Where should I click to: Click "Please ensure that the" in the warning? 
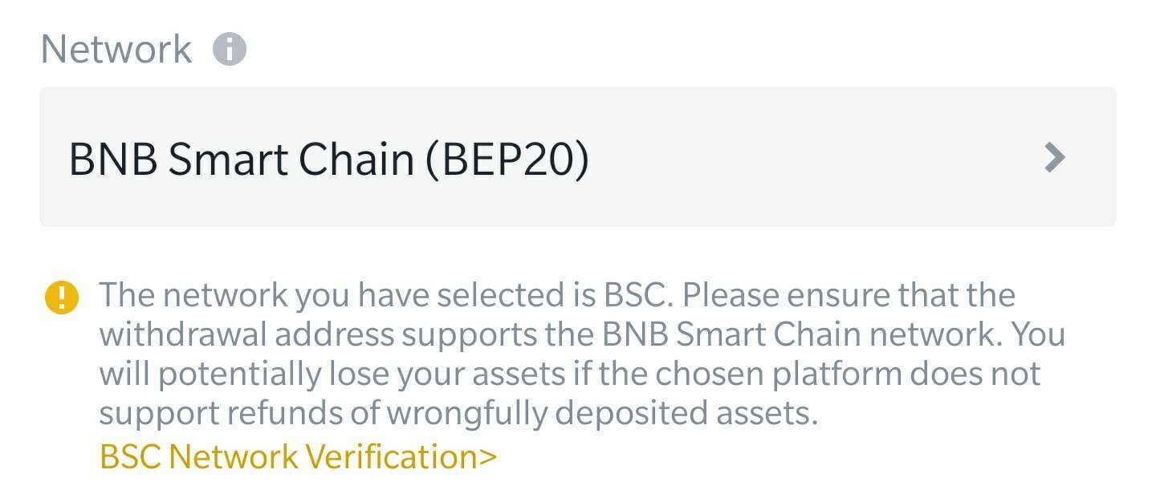coord(849,295)
